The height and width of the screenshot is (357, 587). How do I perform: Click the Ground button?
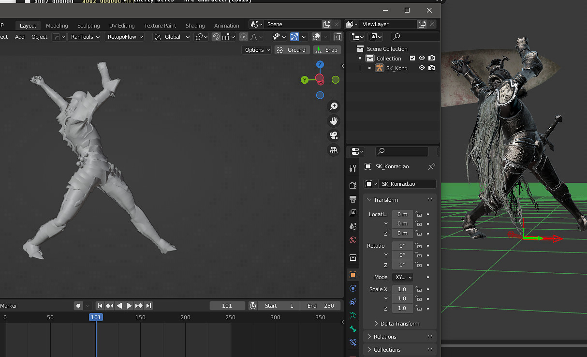point(292,50)
